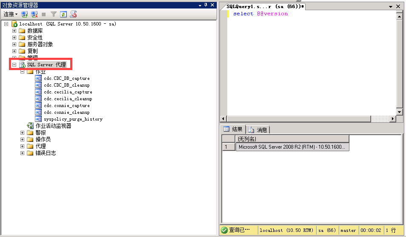The width and height of the screenshot is (406, 237).
Task: Expand the 代理 subfolder
Action: (x=22, y=146)
